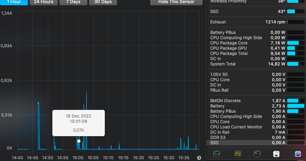Select the SSD 43° temperature sensor row

coord(256,11)
